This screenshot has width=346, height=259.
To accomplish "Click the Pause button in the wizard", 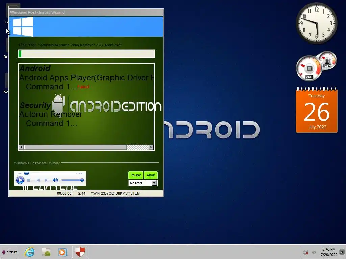I will [136, 175].
